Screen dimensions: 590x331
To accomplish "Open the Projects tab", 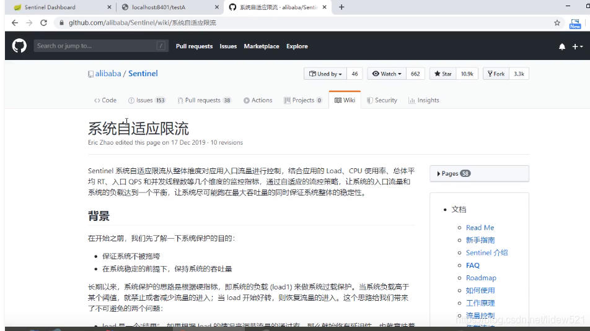I will click(303, 100).
